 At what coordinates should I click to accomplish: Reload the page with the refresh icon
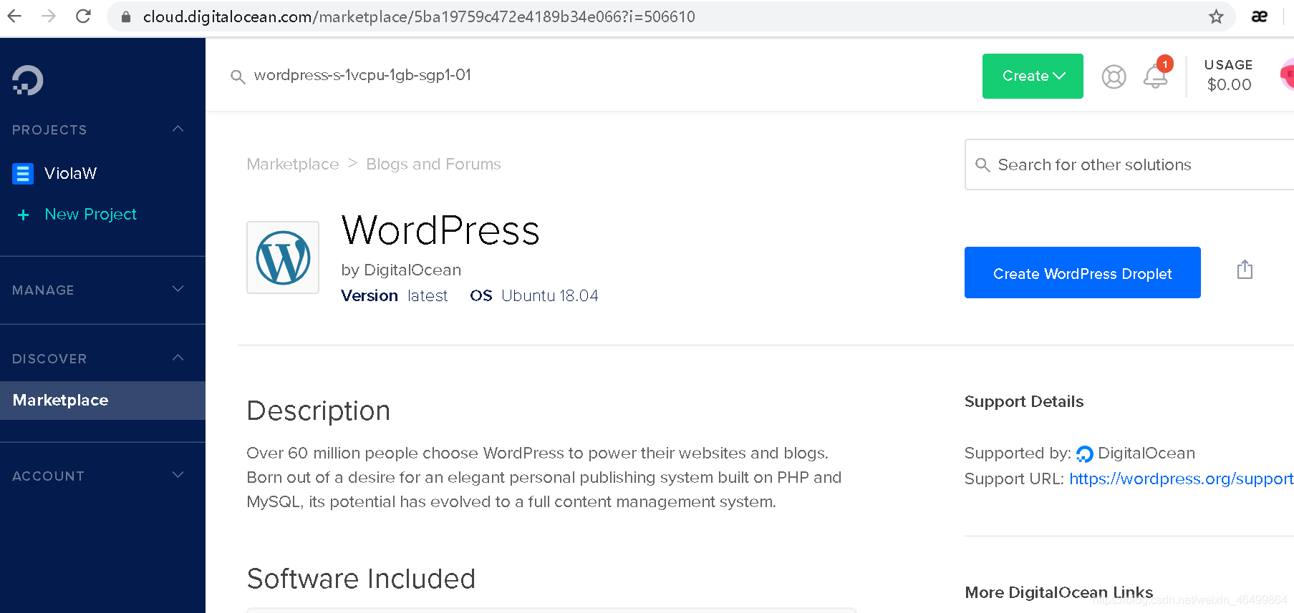point(83,16)
